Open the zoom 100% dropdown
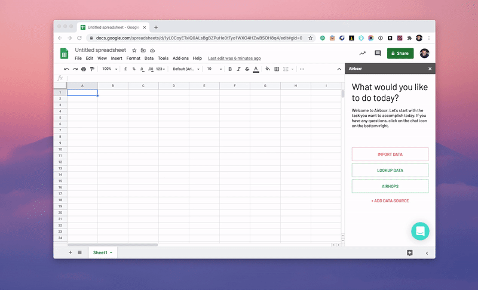478x290 pixels. 110,69
